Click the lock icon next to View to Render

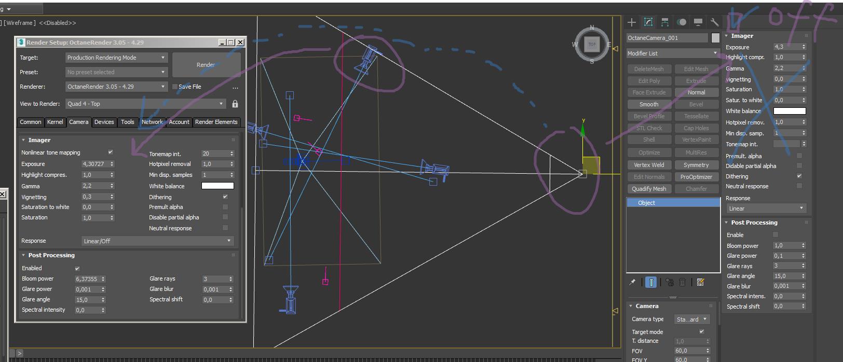[x=235, y=104]
